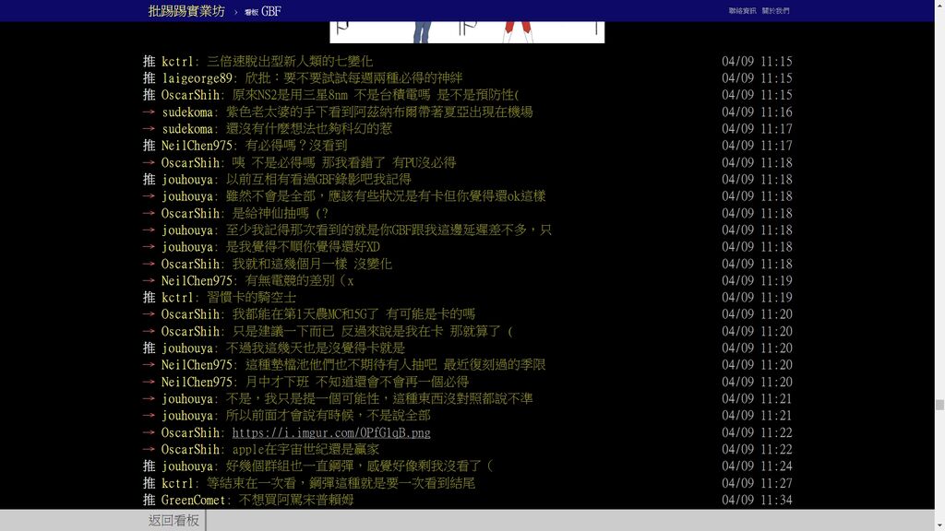Click the vertical scrollbar thumb
The height and width of the screenshot is (531, 945).
(939, 405)
